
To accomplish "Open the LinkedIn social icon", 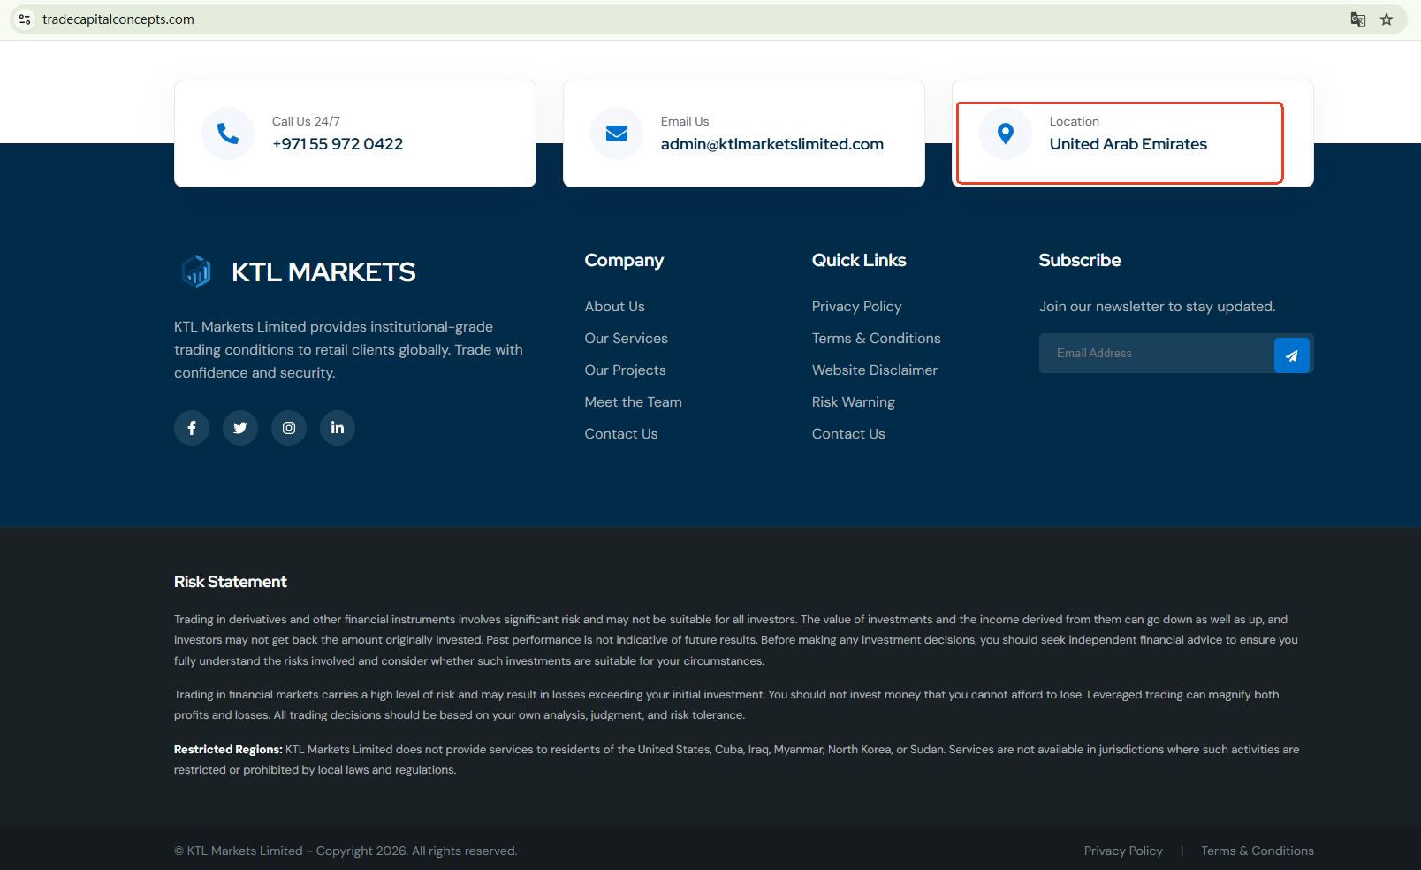I will 338,428.
